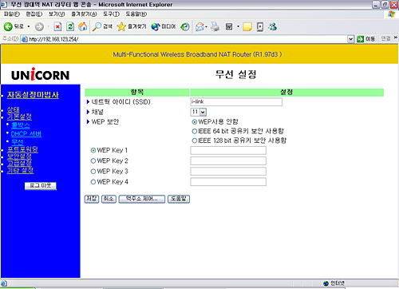Click the 도움말 help button below keys
Image resolution: width=399 pixels, height=289 pixels.
(179, 199)
